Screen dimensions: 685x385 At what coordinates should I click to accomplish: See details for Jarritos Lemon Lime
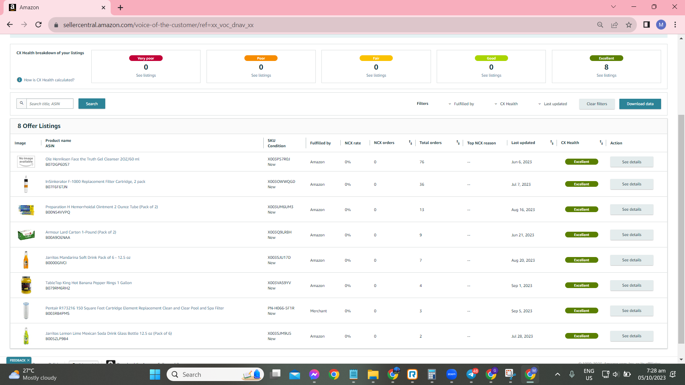click(x=631, y=336)
